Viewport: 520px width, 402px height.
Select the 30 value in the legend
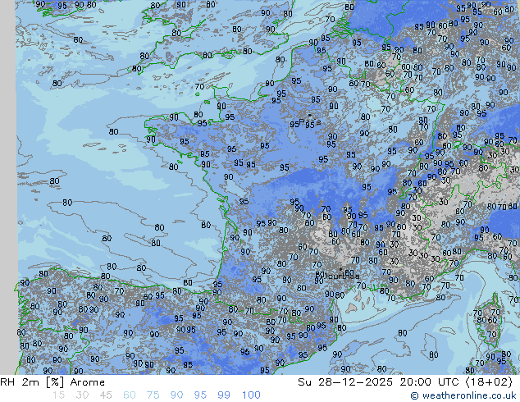tap(82, 395)
